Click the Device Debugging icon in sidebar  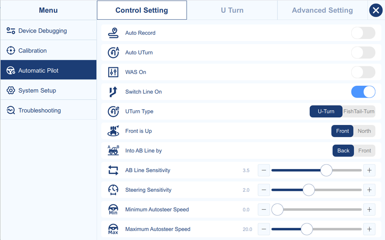(x=11, y=30)
